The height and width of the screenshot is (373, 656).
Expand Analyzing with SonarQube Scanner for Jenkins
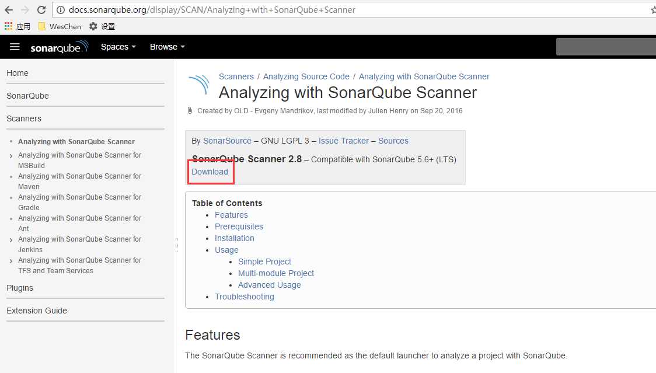pyautogui.click(x=11, y=240)
